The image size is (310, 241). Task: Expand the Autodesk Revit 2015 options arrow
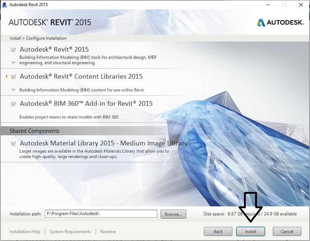(13, 63)
